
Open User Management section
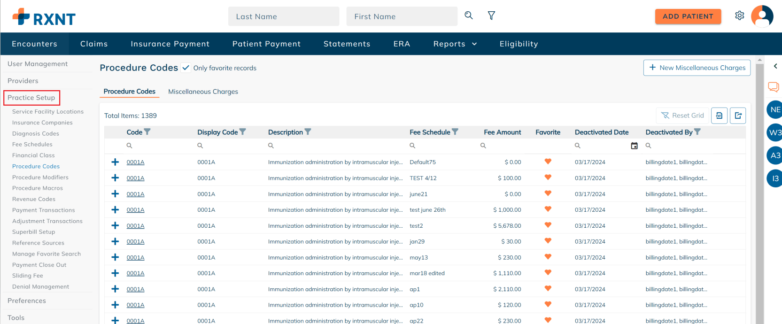click(38, 64)
